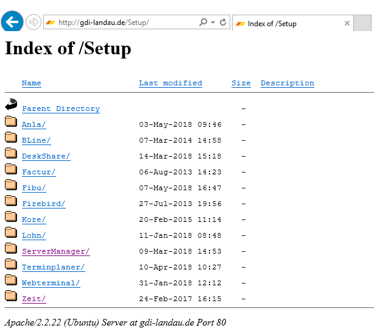Click the search magnifier icon in address bar
Viewport: 374px width, 328px height.
tap(203, 23)
